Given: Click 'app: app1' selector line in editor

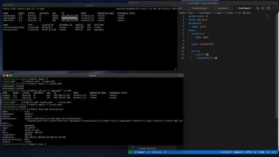Looking at the screenshot, I should tap(202, 37).
